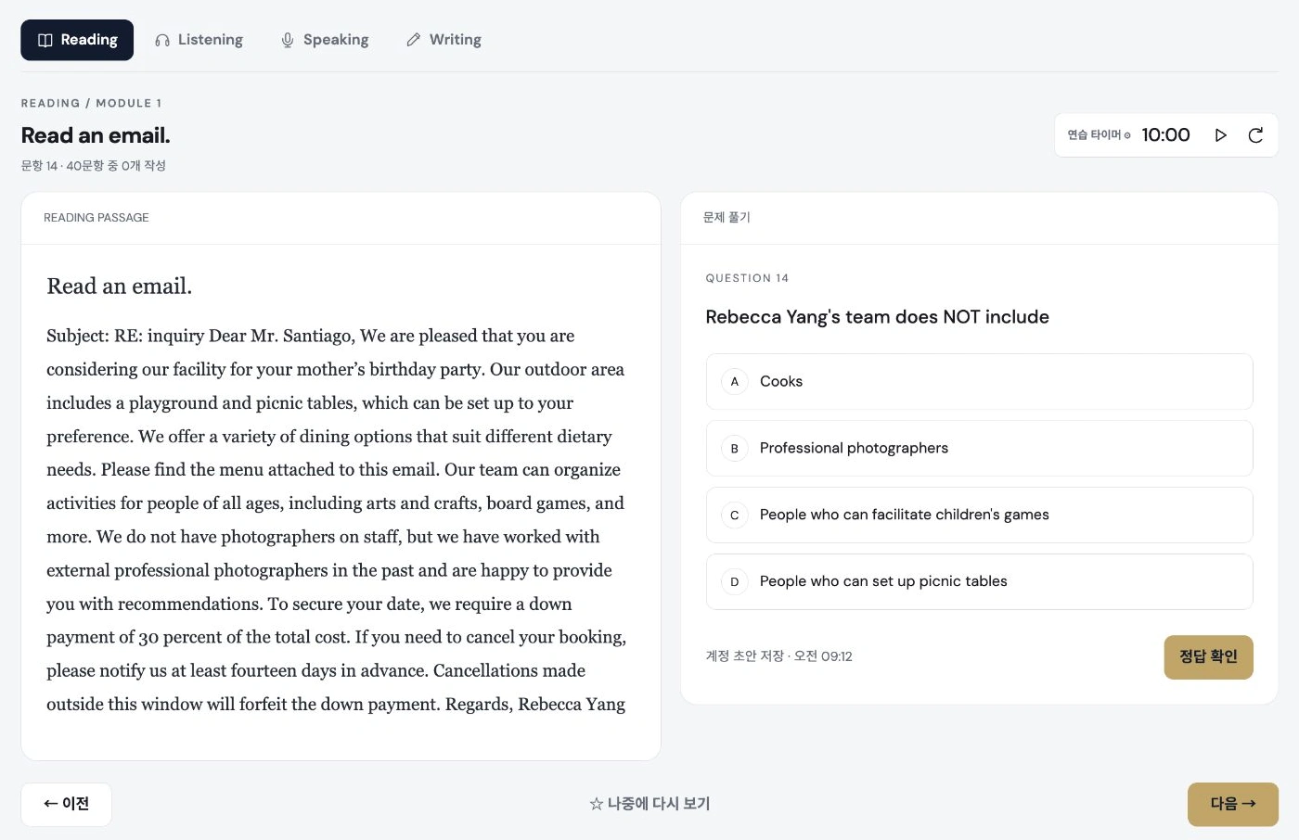The width and height of the screenshot is (1299, 840).
Task: Return to previous question with 이전 button
Action: (x=66, y=804)
